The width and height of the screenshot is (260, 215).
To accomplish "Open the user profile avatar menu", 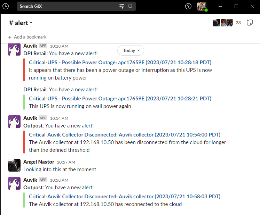I will click(x=202, y=6).
